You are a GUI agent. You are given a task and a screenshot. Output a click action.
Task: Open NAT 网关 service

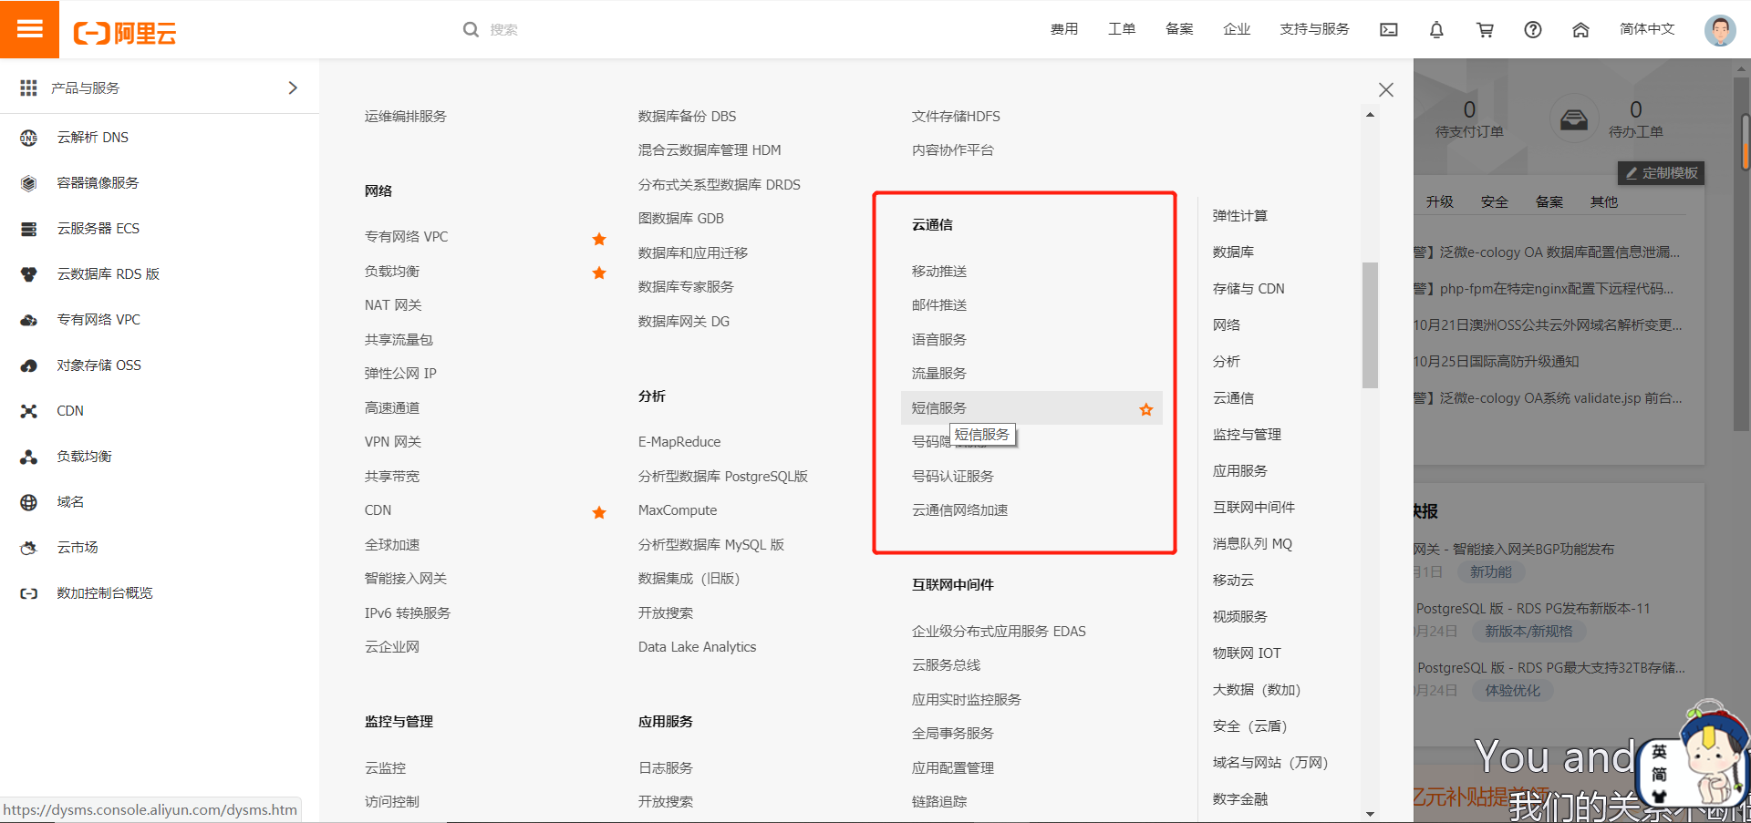(x=393, y=305)
